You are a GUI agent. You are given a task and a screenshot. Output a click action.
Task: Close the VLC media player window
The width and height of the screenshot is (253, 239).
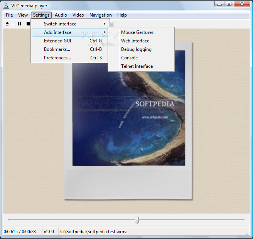tap(242, 4)
